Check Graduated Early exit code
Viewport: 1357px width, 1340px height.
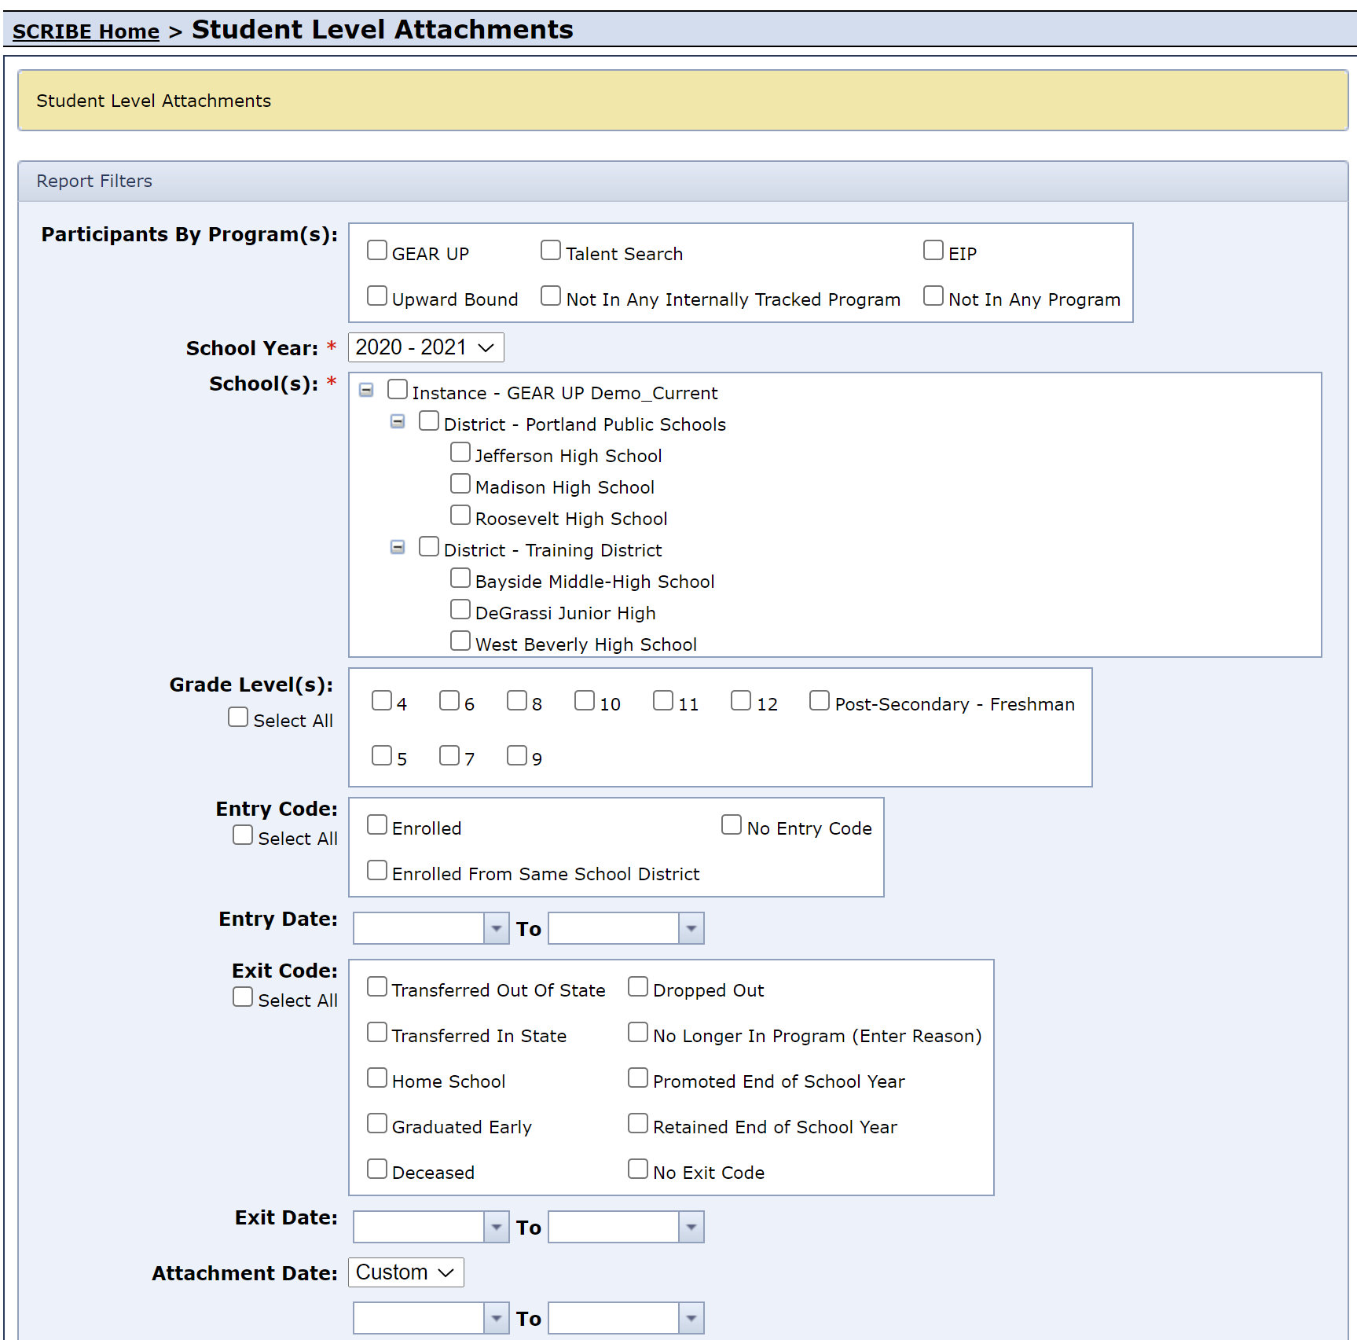pyautogui.click(x=377, y=1123)
